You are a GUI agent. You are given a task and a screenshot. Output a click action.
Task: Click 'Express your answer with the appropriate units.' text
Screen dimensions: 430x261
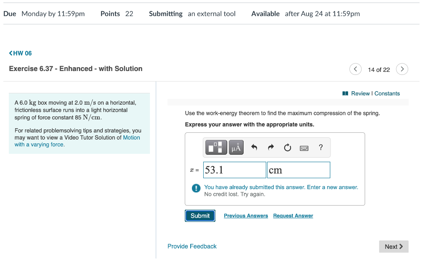249,124
